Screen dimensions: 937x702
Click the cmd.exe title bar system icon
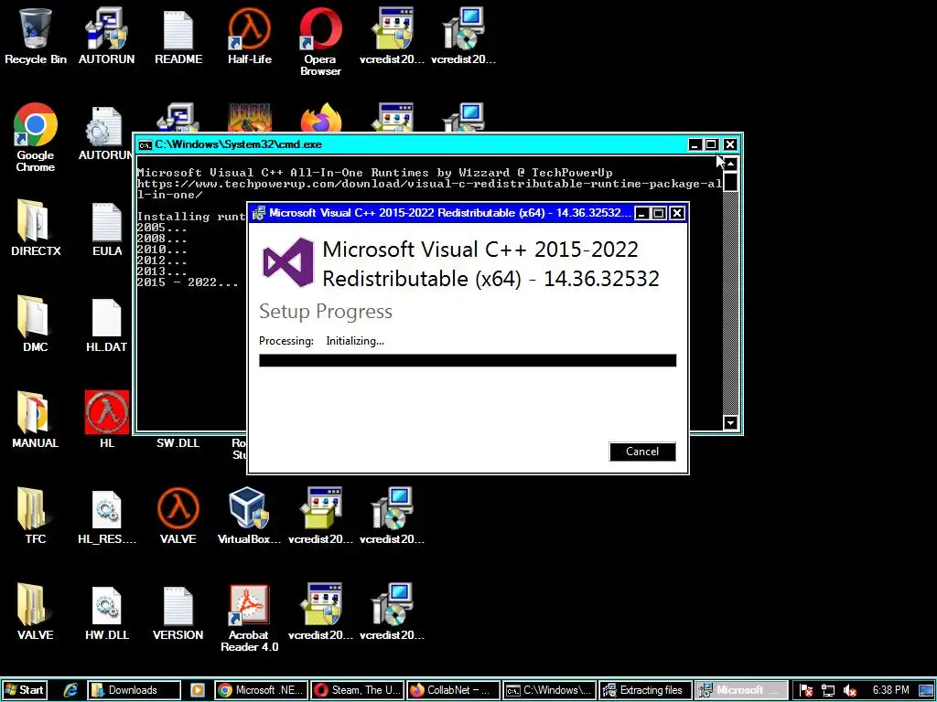[145, 144]
